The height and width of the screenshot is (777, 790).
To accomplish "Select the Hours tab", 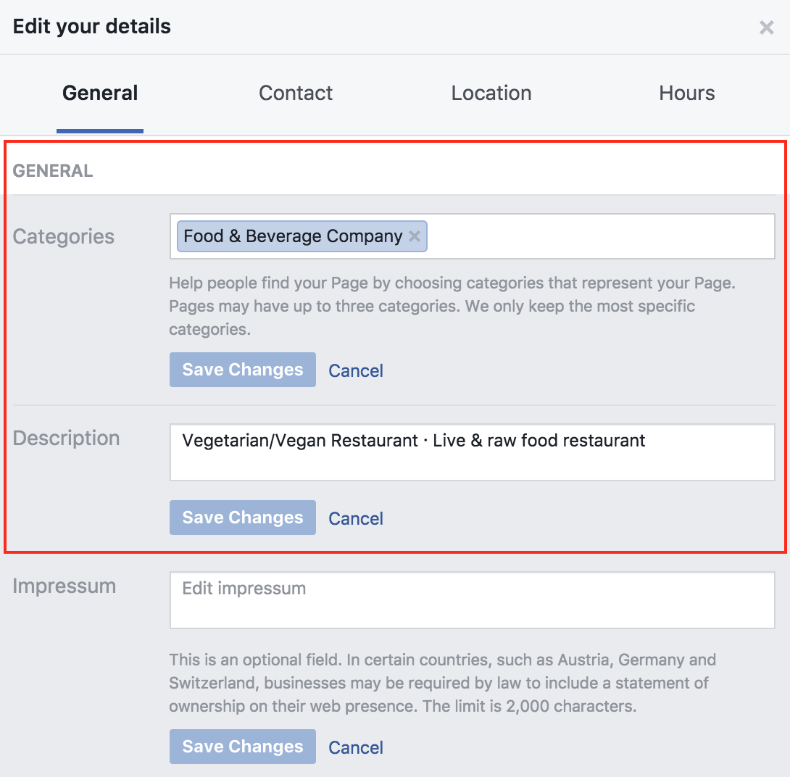I will pos(686,94).
